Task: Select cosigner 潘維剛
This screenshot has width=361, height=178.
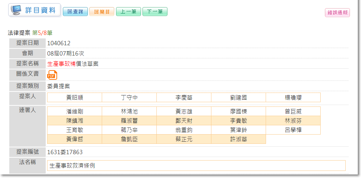Action: [x=75, y=111]
